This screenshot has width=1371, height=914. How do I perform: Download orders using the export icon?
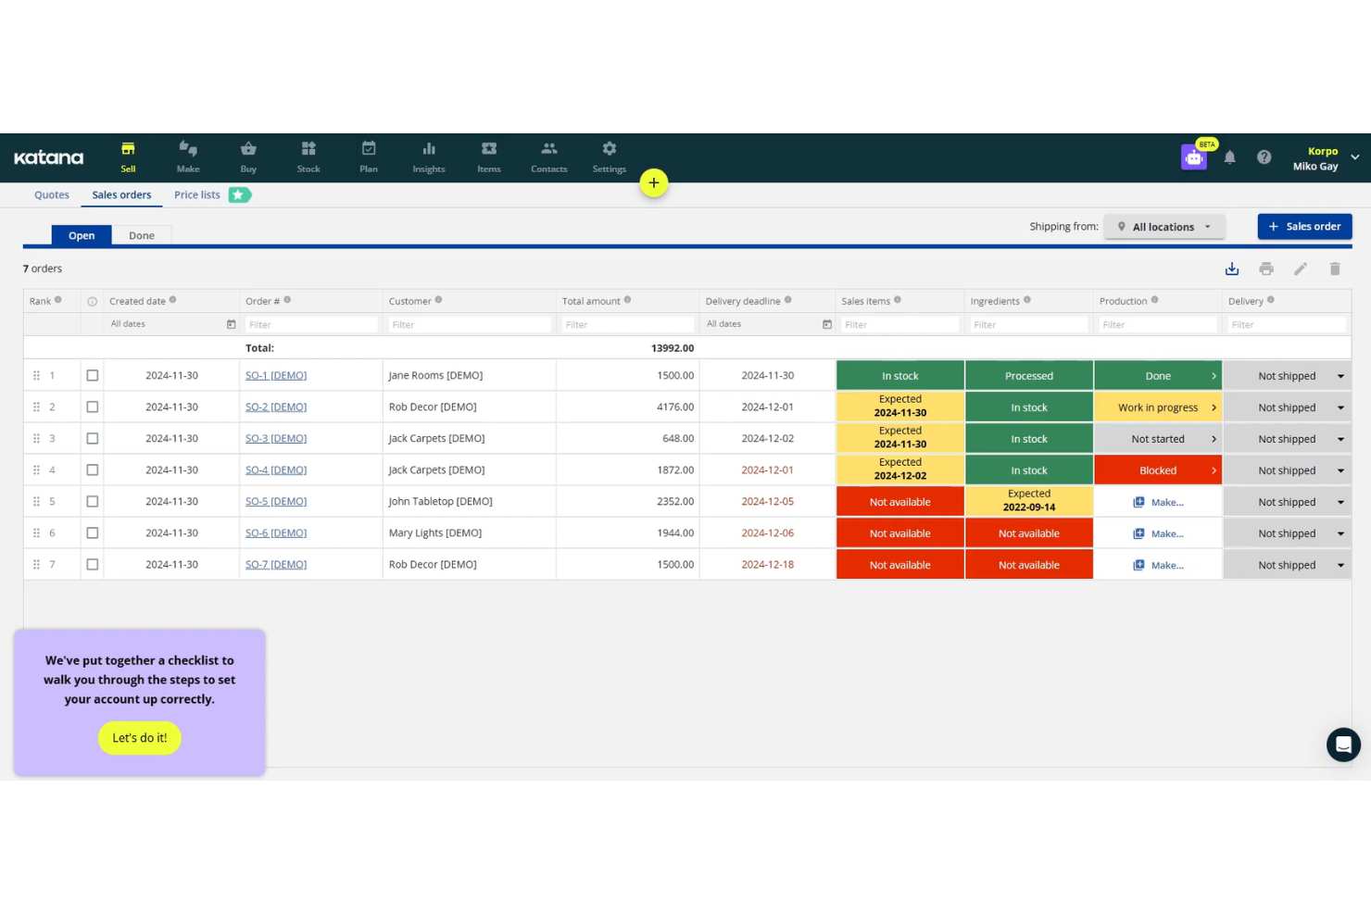1231,269
